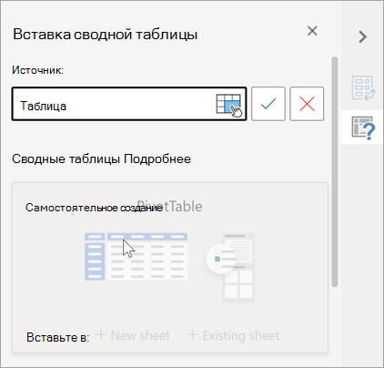384x368 pixels.
Task: Cancel source selection with red X button
Action: [307, 104]
